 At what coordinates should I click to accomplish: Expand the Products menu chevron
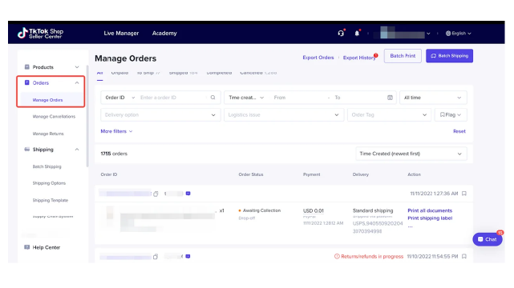(x=77, y=67)
